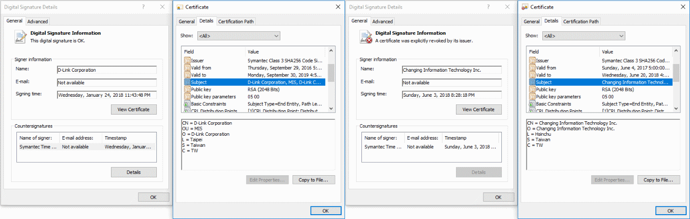Click Name of signer header in revoked dialog

(383, 138)
